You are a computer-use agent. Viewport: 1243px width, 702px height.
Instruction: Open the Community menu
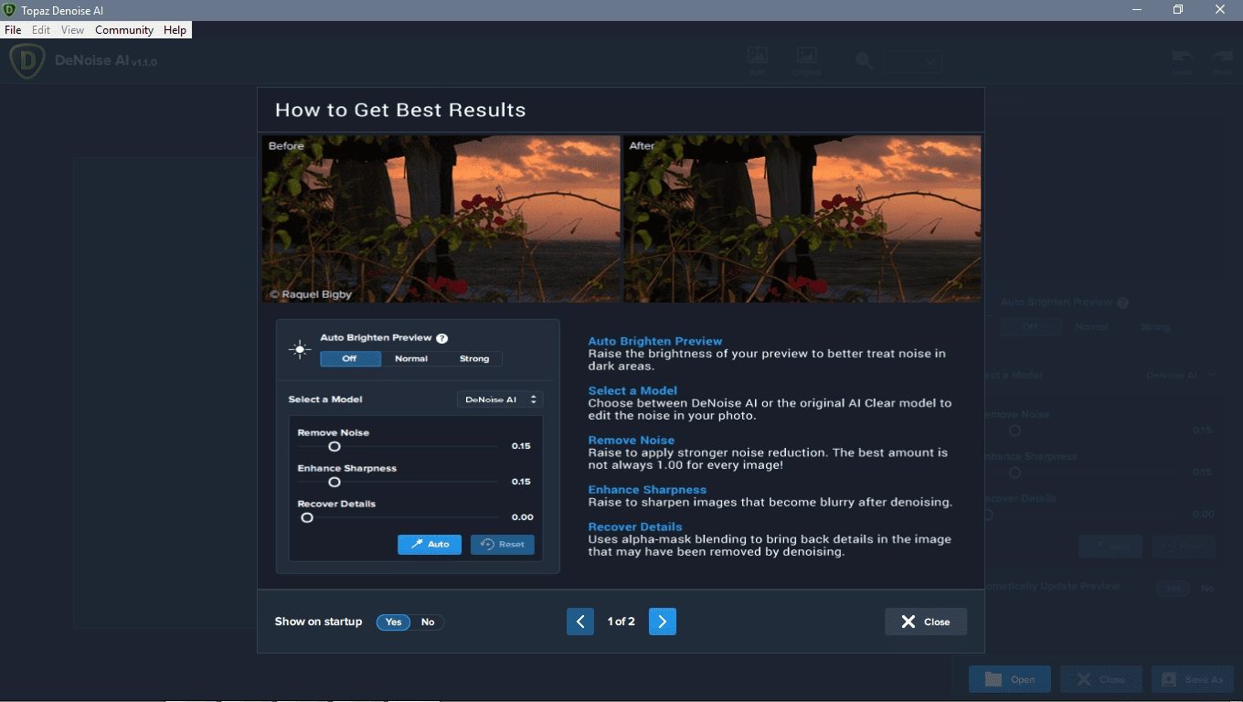[x=124, y=30]
